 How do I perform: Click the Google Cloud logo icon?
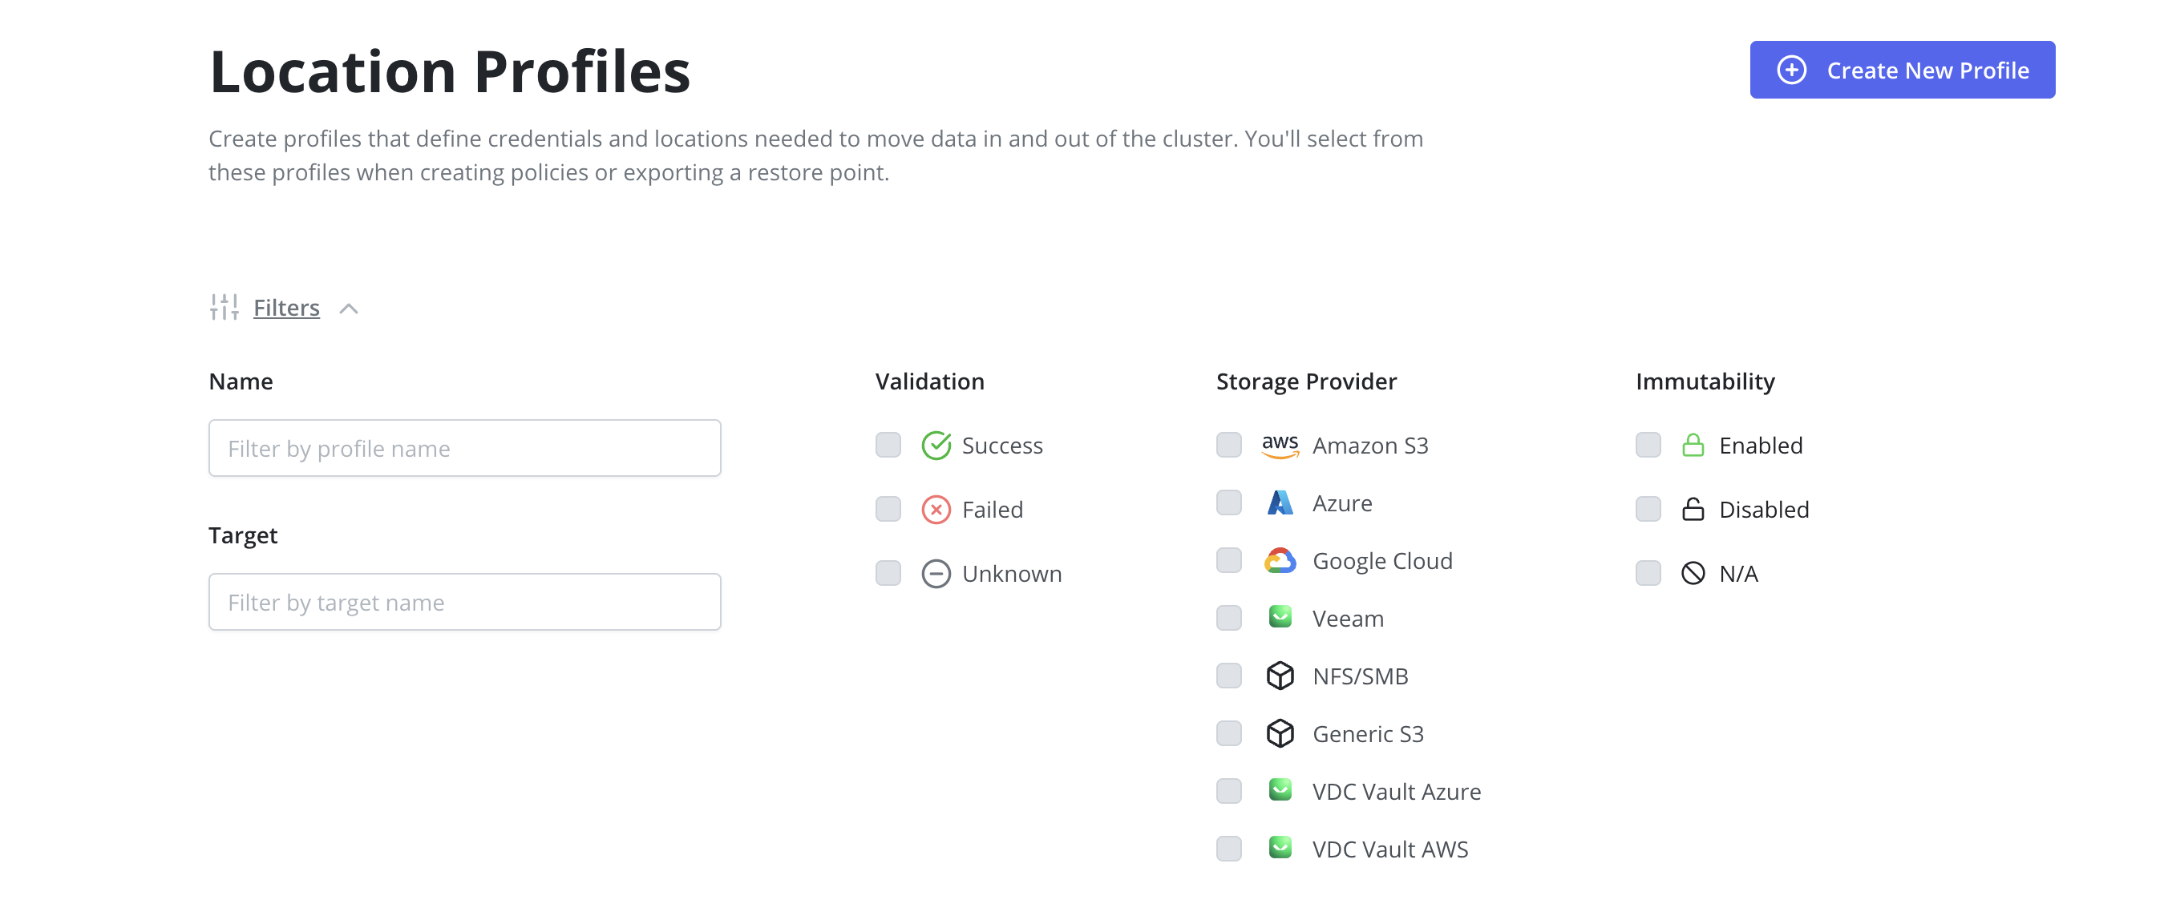[x=1280, y=560]
